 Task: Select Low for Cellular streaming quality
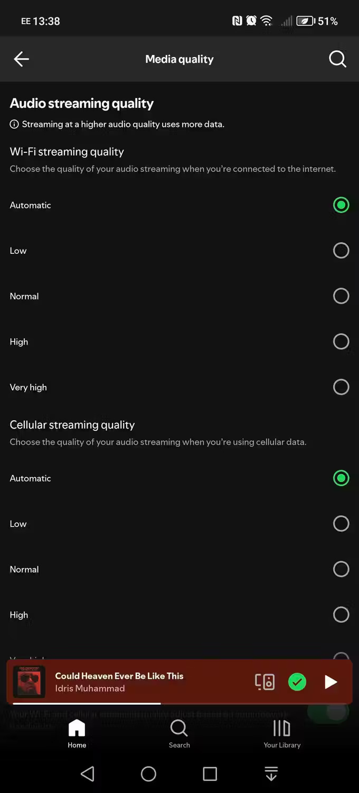pos(341,524)
